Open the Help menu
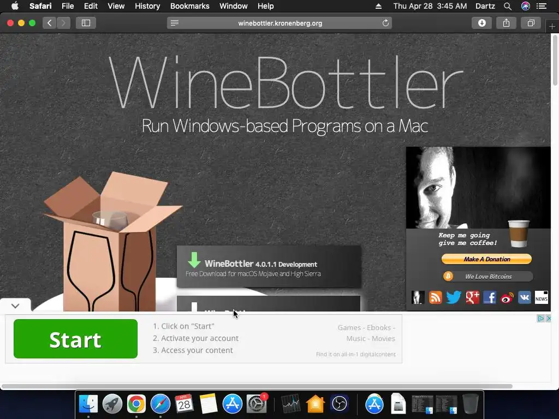Viewport: 559px width, 419px height. [x=266, y=6]
